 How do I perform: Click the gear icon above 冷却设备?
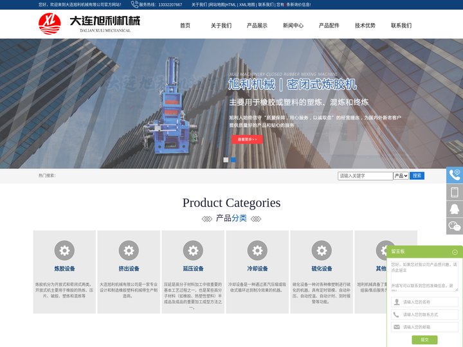pos(257,251)
